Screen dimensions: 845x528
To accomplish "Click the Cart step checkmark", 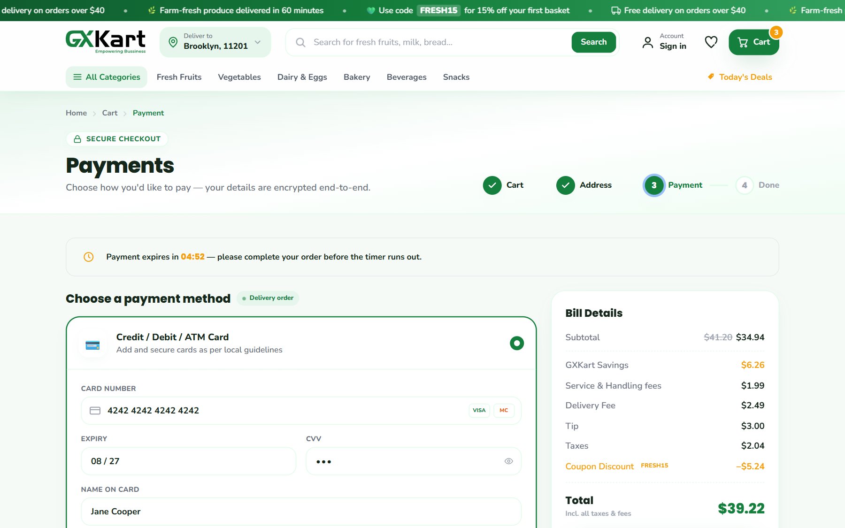I will coord(492,185).
